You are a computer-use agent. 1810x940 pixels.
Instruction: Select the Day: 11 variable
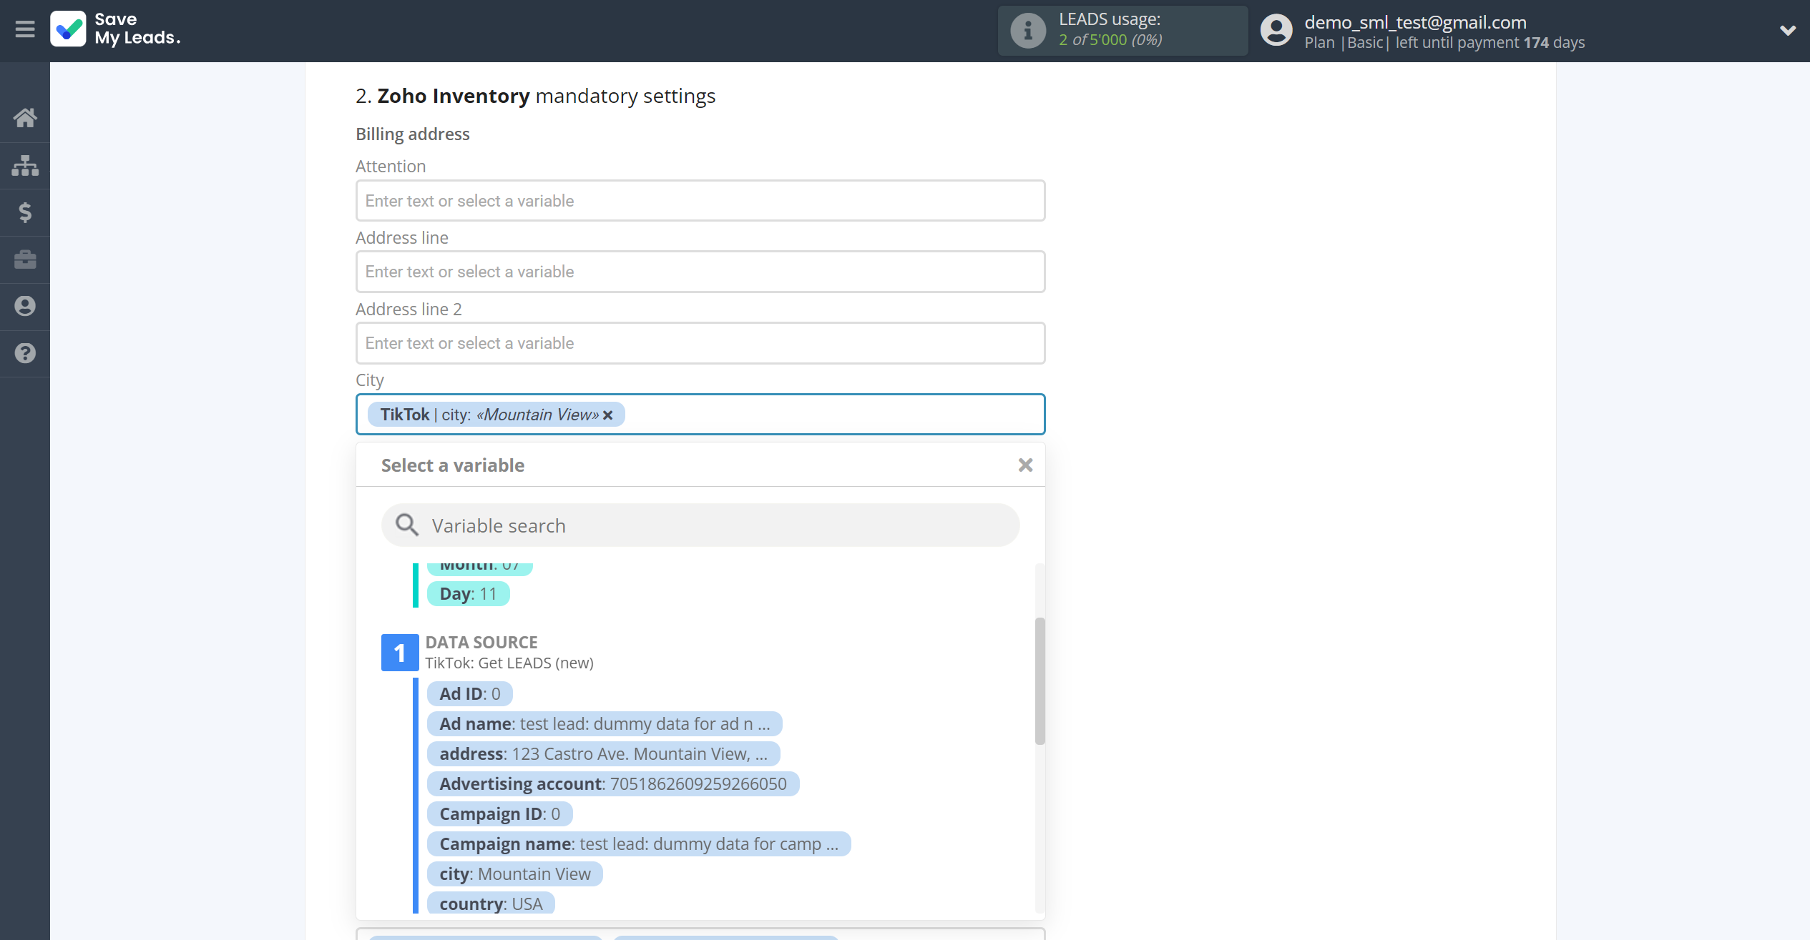tap(468, 594)
